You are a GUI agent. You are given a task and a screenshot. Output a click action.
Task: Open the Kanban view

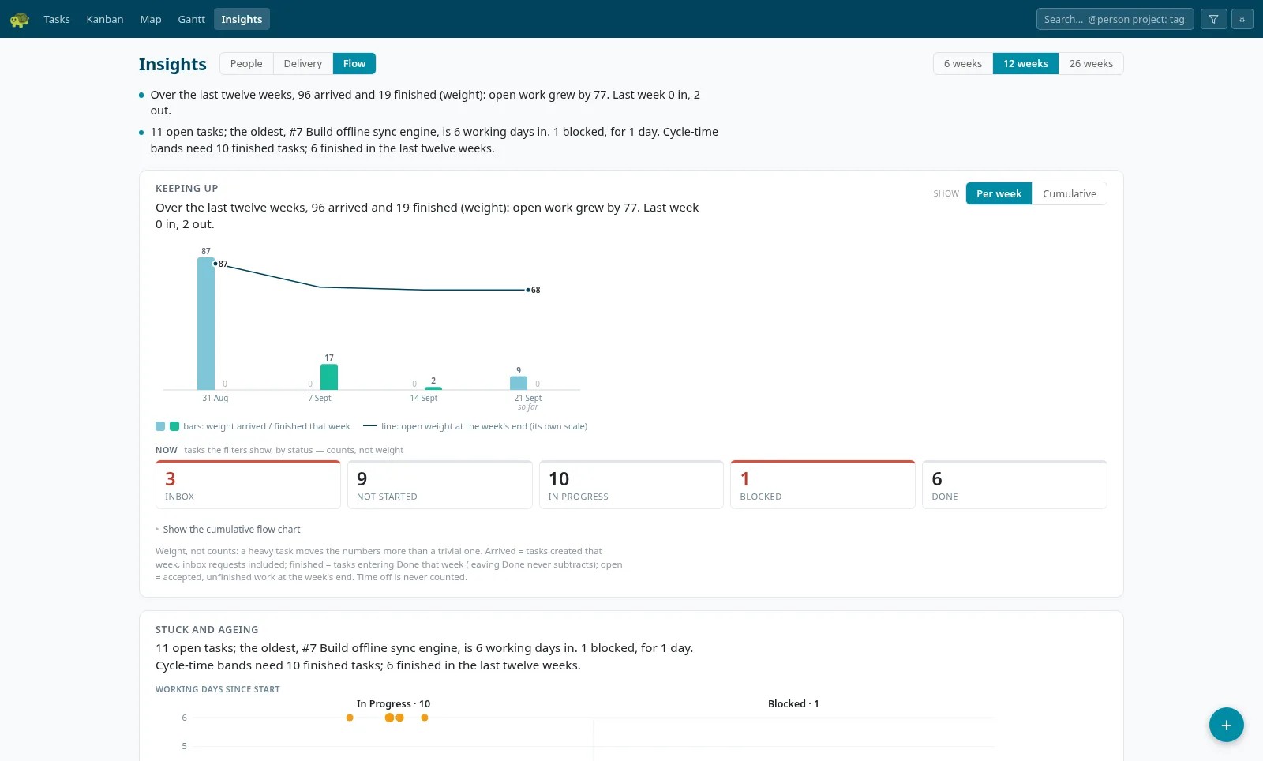pos(105,19)
